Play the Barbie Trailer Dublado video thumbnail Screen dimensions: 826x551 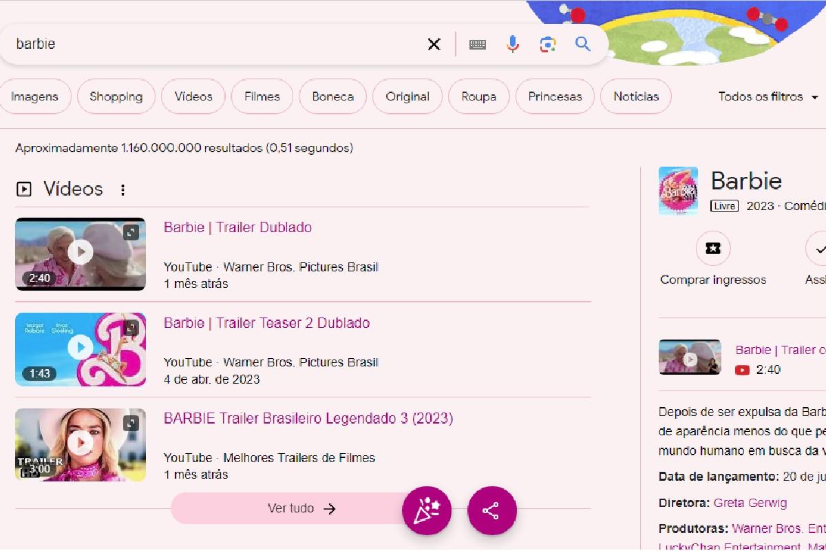80,253
